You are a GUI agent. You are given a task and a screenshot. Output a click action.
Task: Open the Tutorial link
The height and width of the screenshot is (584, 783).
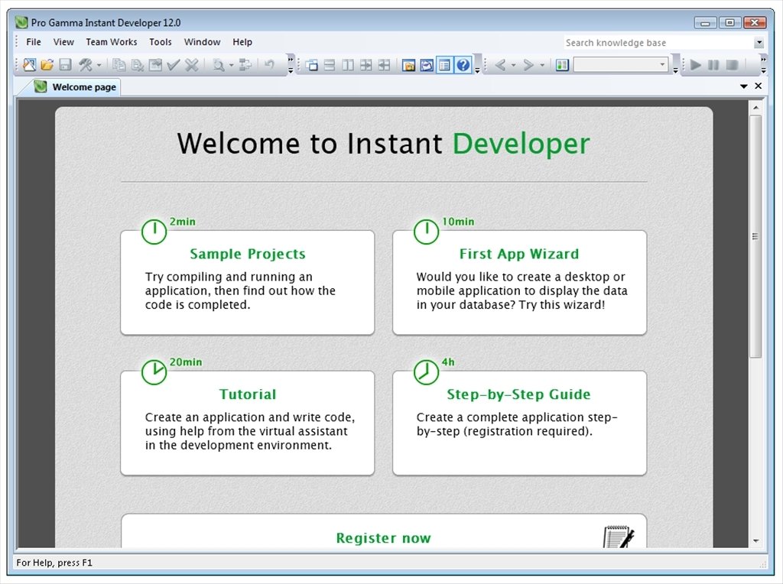(247, 394)
